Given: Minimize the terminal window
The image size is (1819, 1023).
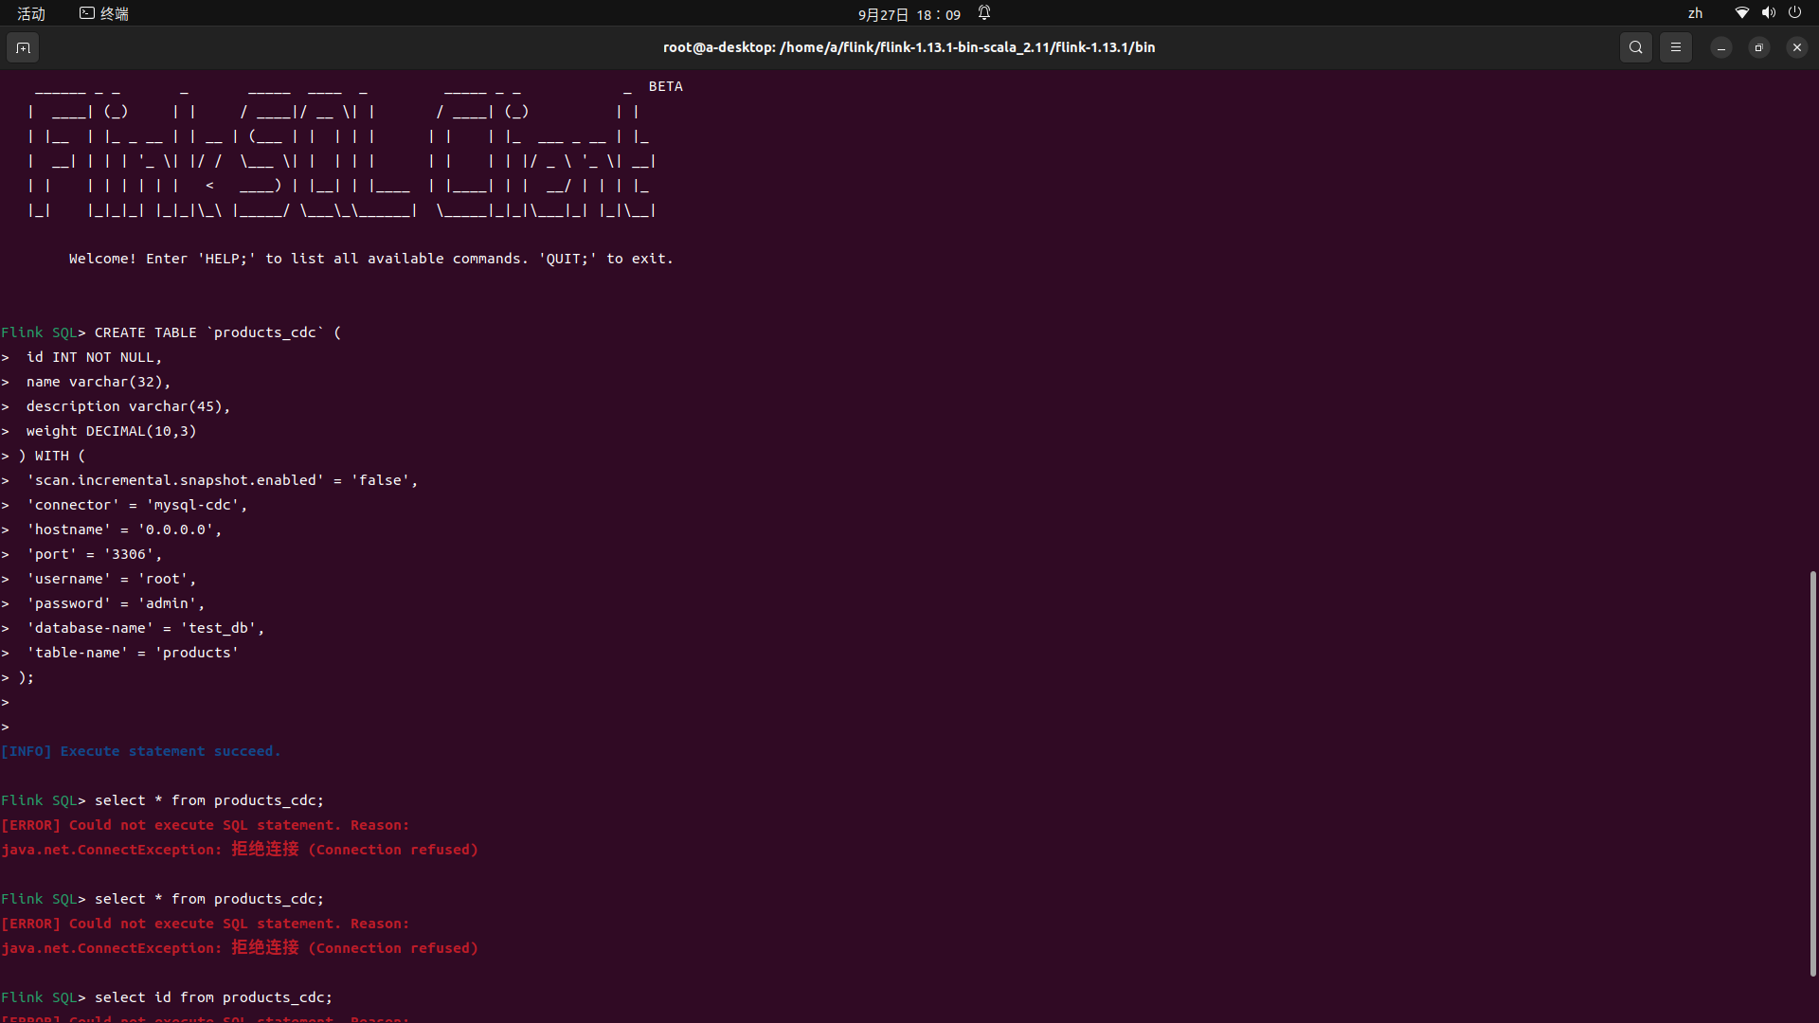Looking at the screenshot, I should [1720, 46].
